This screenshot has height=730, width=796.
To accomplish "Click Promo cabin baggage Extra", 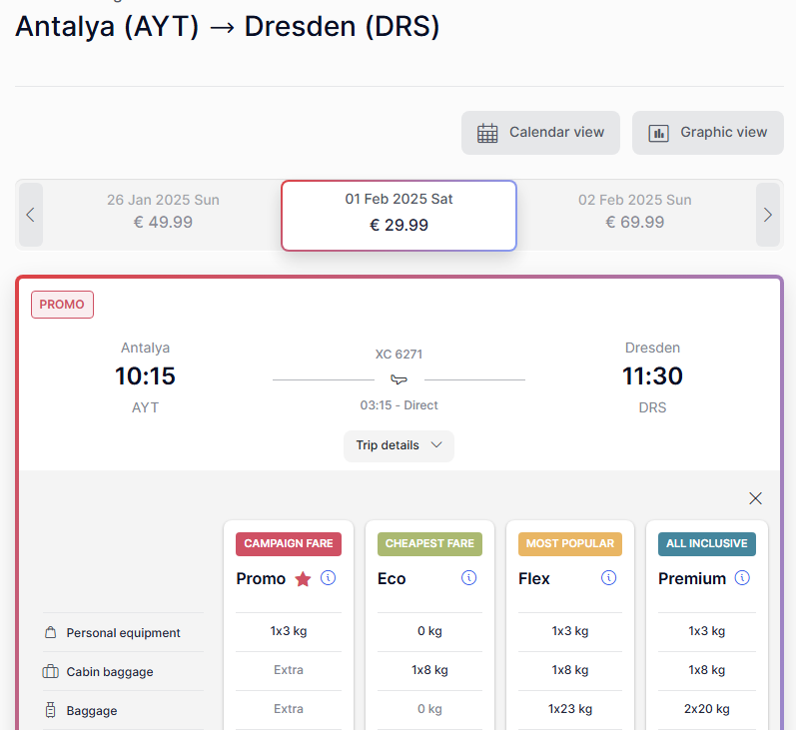I will pyautogui.click(x=289, y=670).
